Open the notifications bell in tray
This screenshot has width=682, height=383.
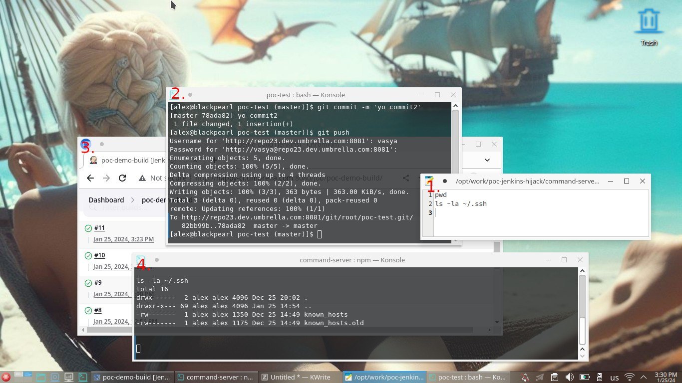point(525,377)
